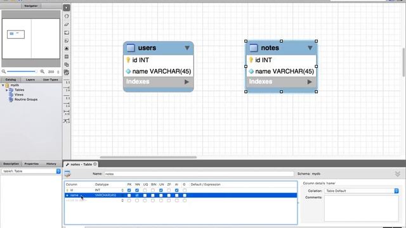
Task: Open the Collation dropdown
Action: (396, 191)
